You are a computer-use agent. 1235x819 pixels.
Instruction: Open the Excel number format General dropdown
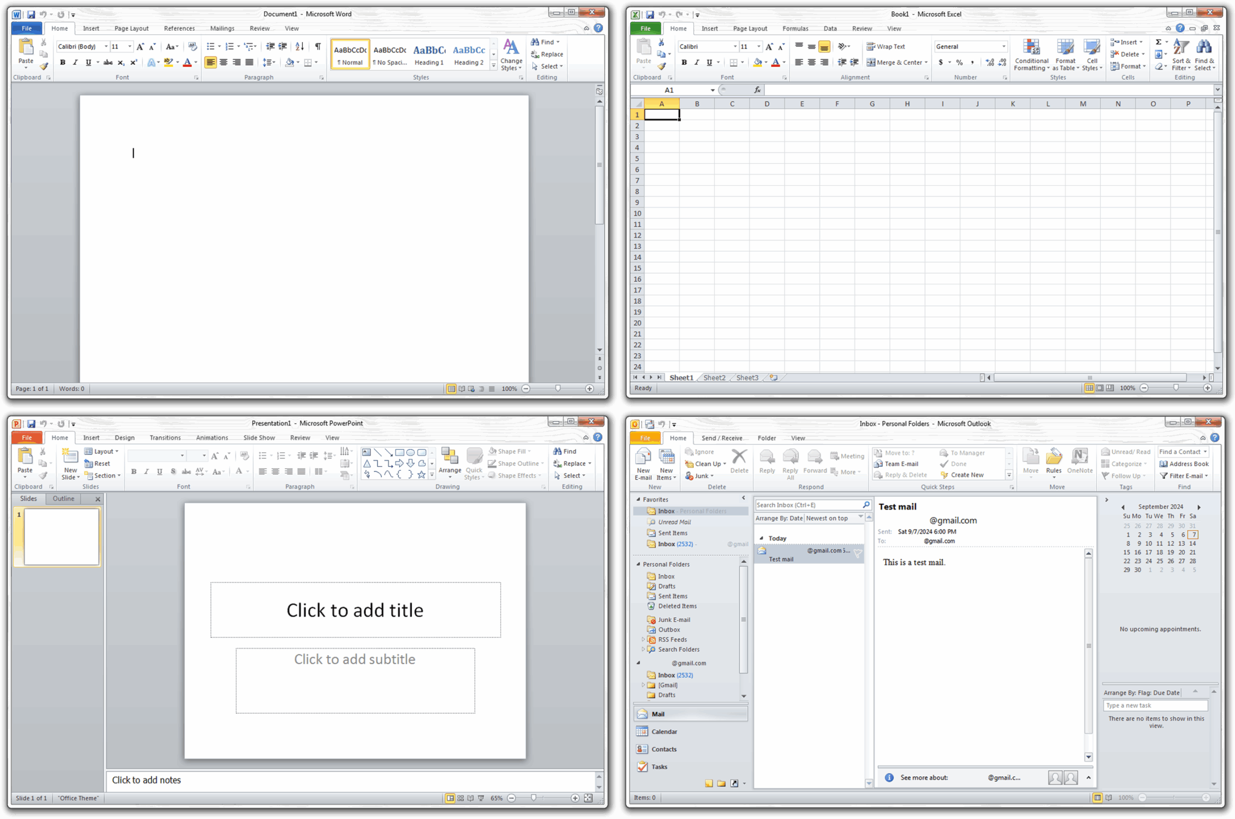[x=1003, y=46]
